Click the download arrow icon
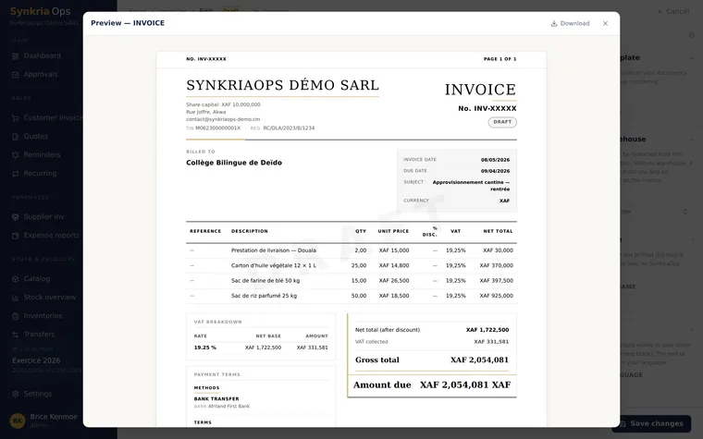 click(x=554, y=23)
